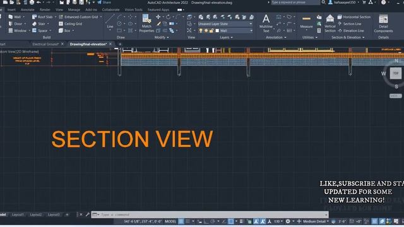Expand the Modify panel dropdown
Screen dimensions: 404x227
click(x=162, y=37)
